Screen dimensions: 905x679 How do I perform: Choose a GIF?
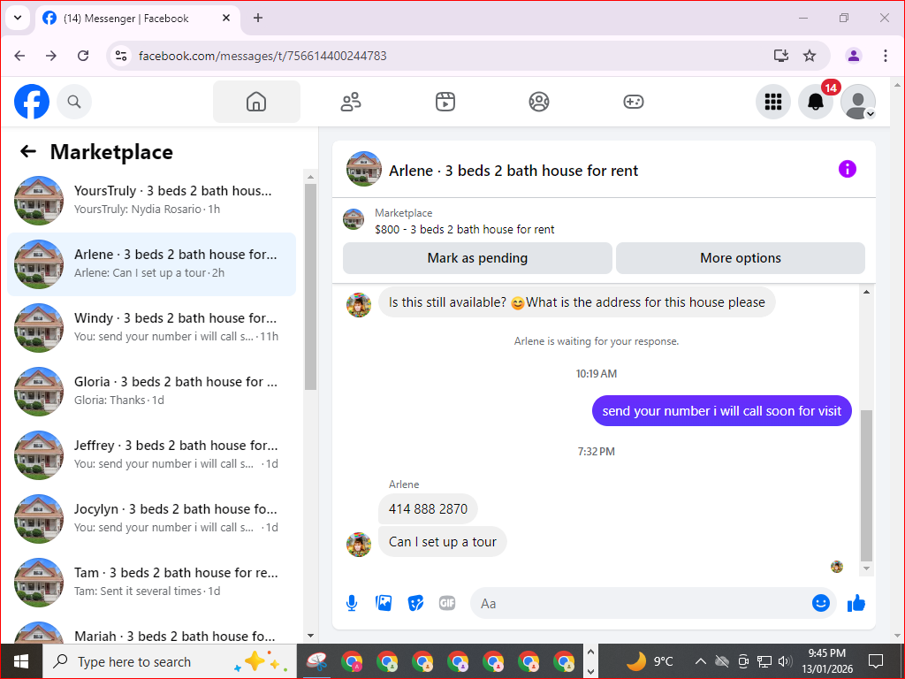coord(447,603)
